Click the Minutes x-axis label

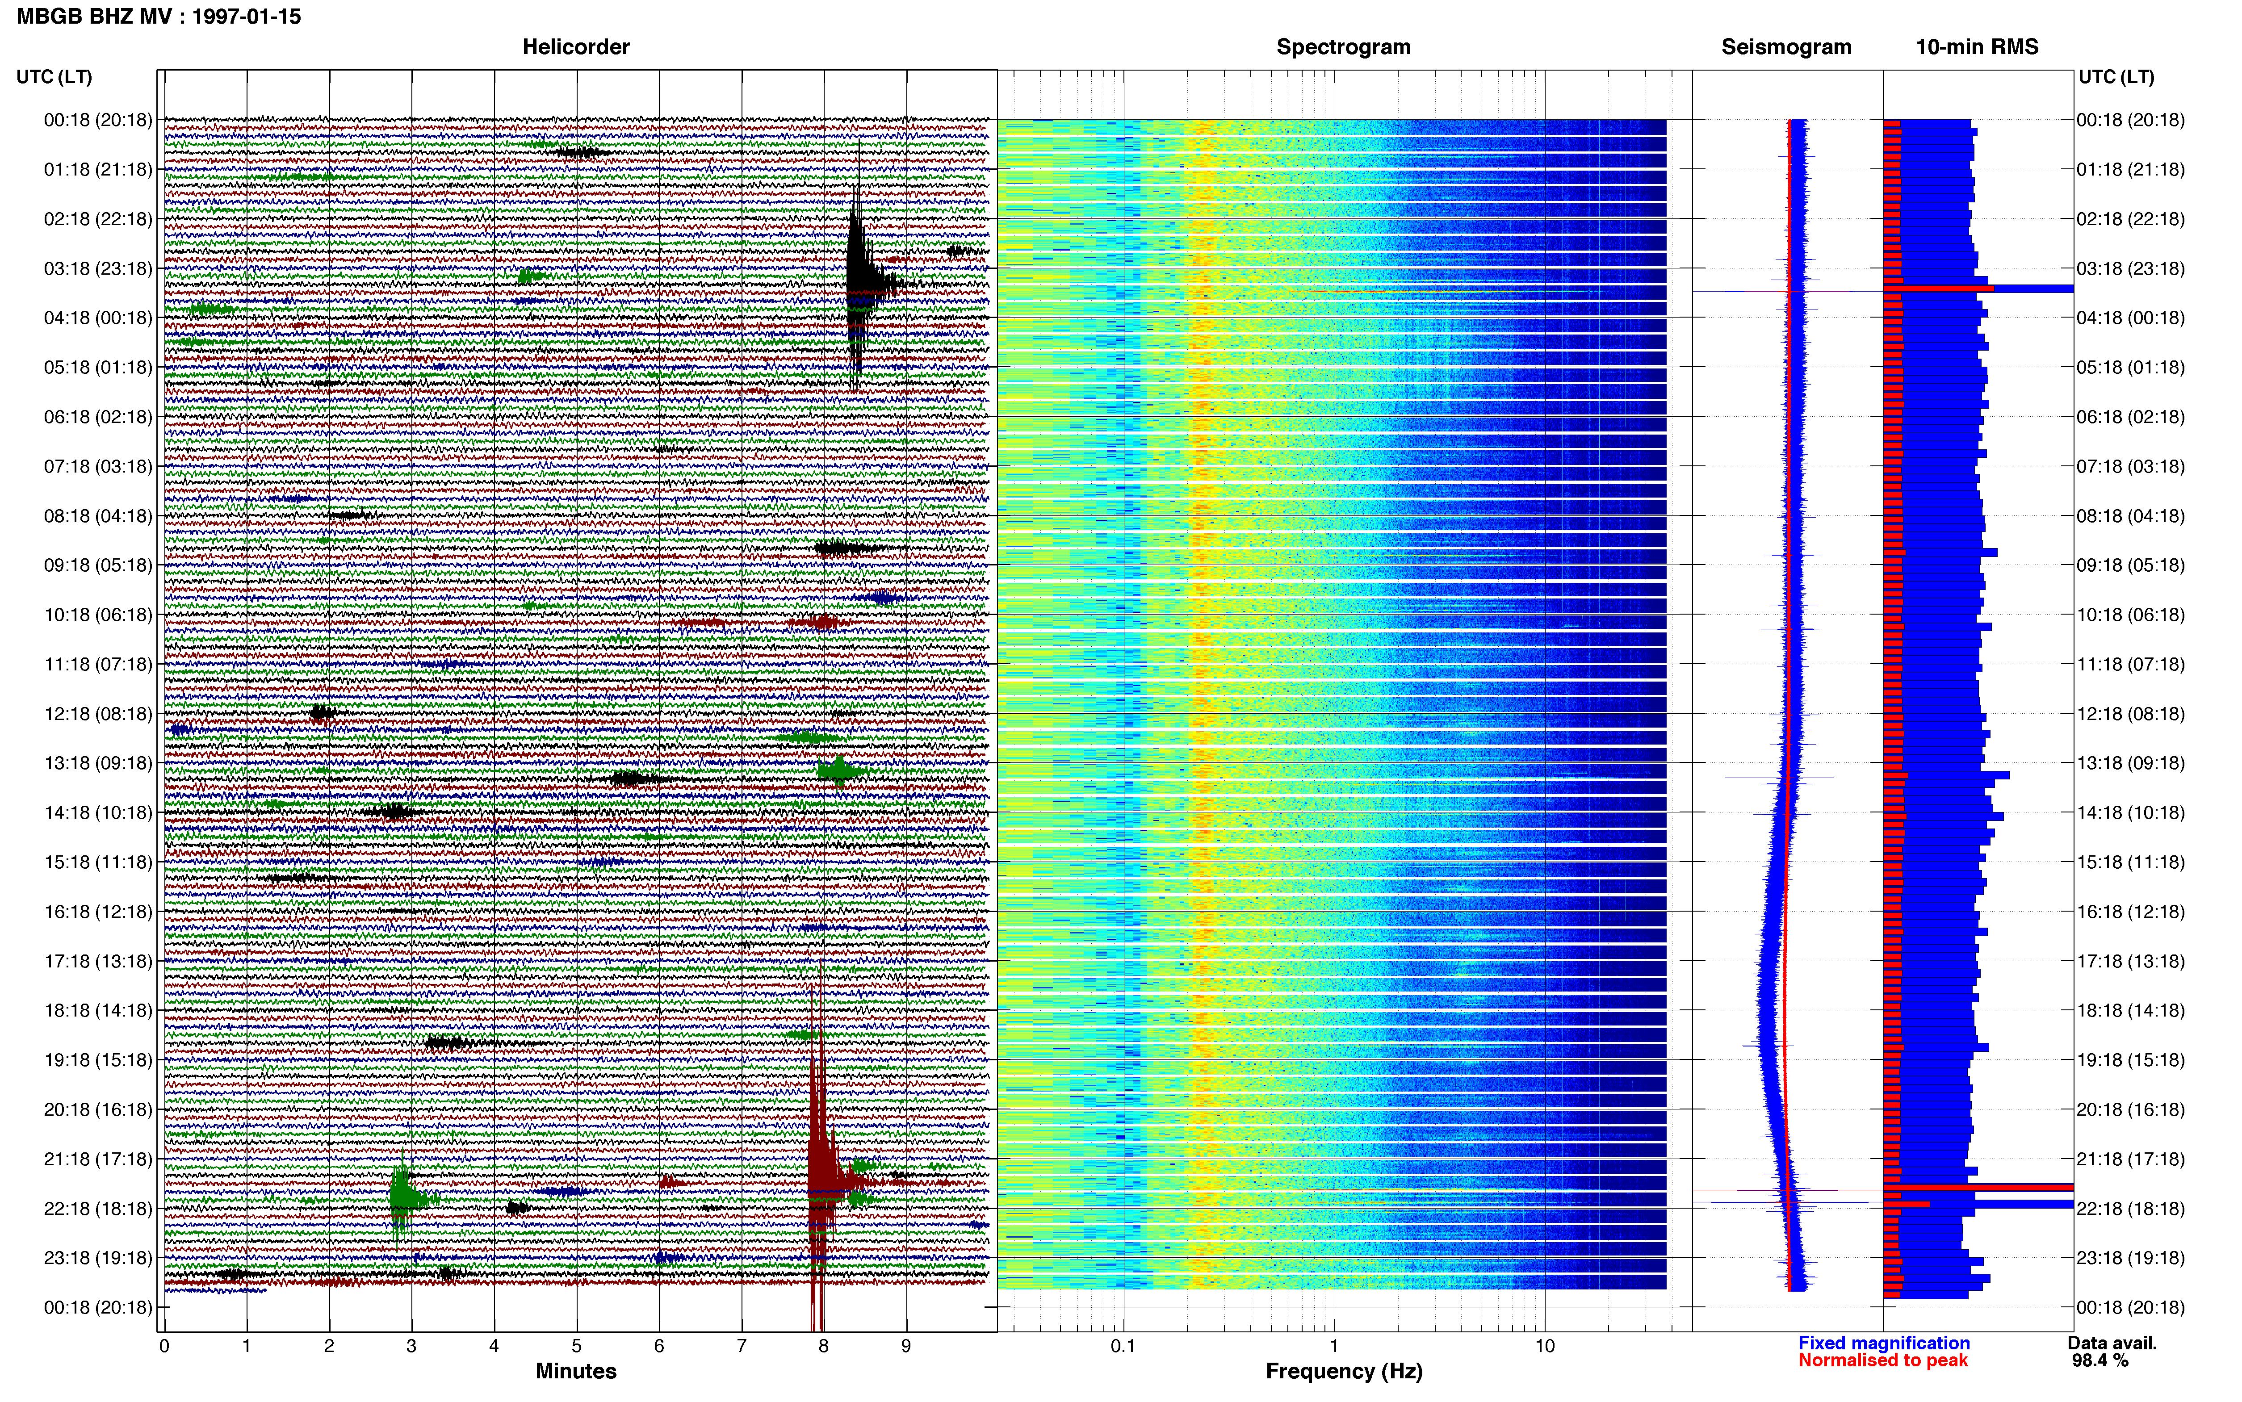[576, 1370]
